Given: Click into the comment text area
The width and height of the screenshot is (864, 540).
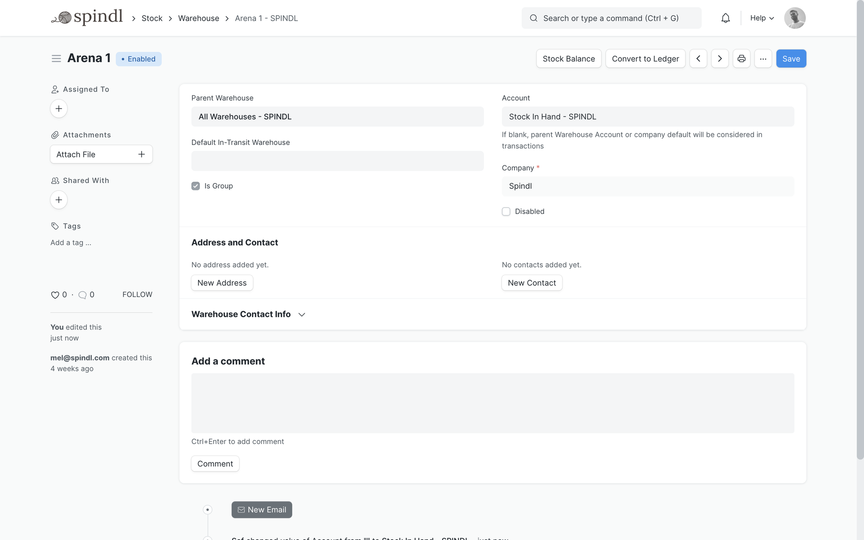Looking at the screenshot, I should (492, 403).
